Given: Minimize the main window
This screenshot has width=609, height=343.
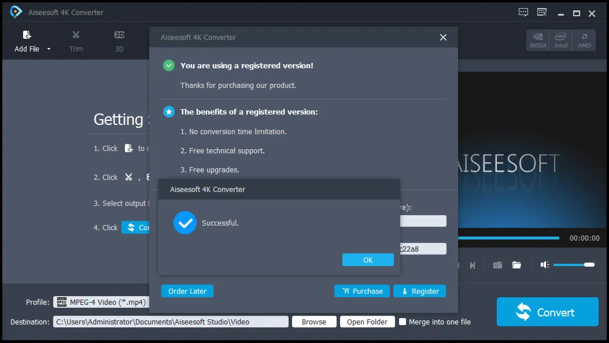Looking at the screenshot, I should [x=561, y=14].
